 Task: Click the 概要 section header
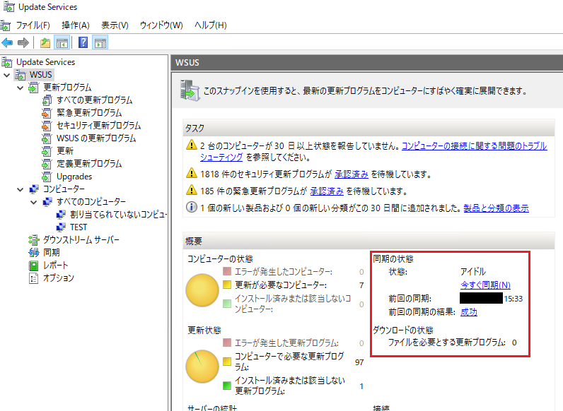(x=368, y=241)
